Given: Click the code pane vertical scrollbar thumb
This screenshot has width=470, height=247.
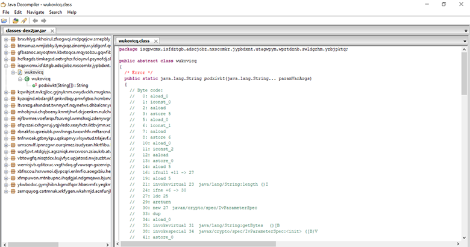Looking at the screenshot, I should (x=464, y=73).
